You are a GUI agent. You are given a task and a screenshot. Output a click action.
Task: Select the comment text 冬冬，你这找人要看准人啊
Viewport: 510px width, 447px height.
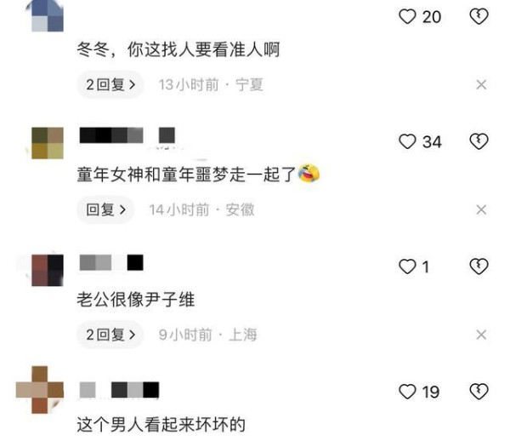pos(178,49)
